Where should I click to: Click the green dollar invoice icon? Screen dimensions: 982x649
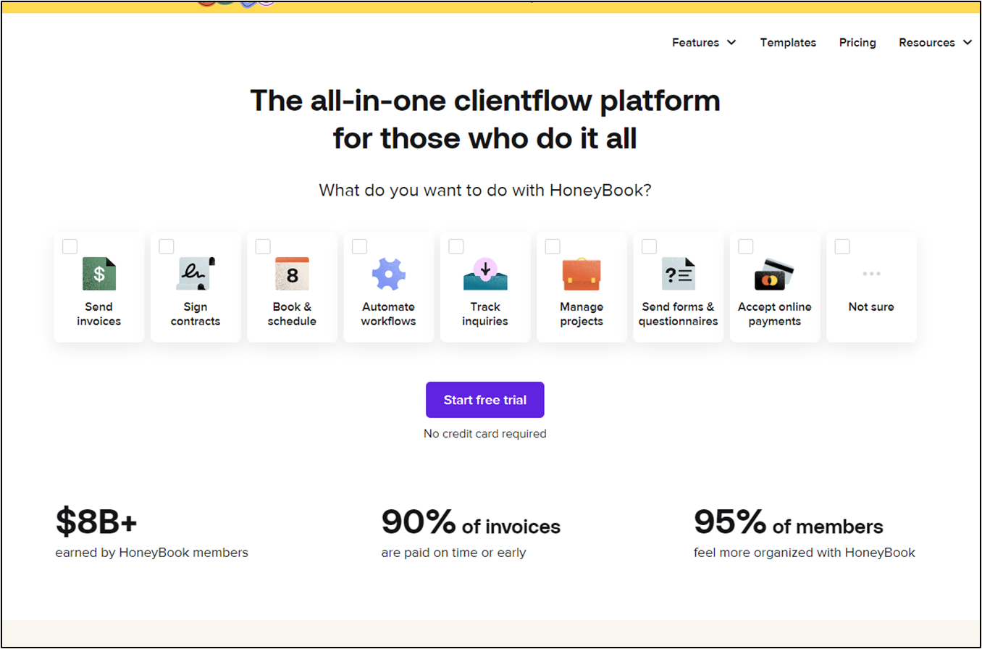coord(99,274)
